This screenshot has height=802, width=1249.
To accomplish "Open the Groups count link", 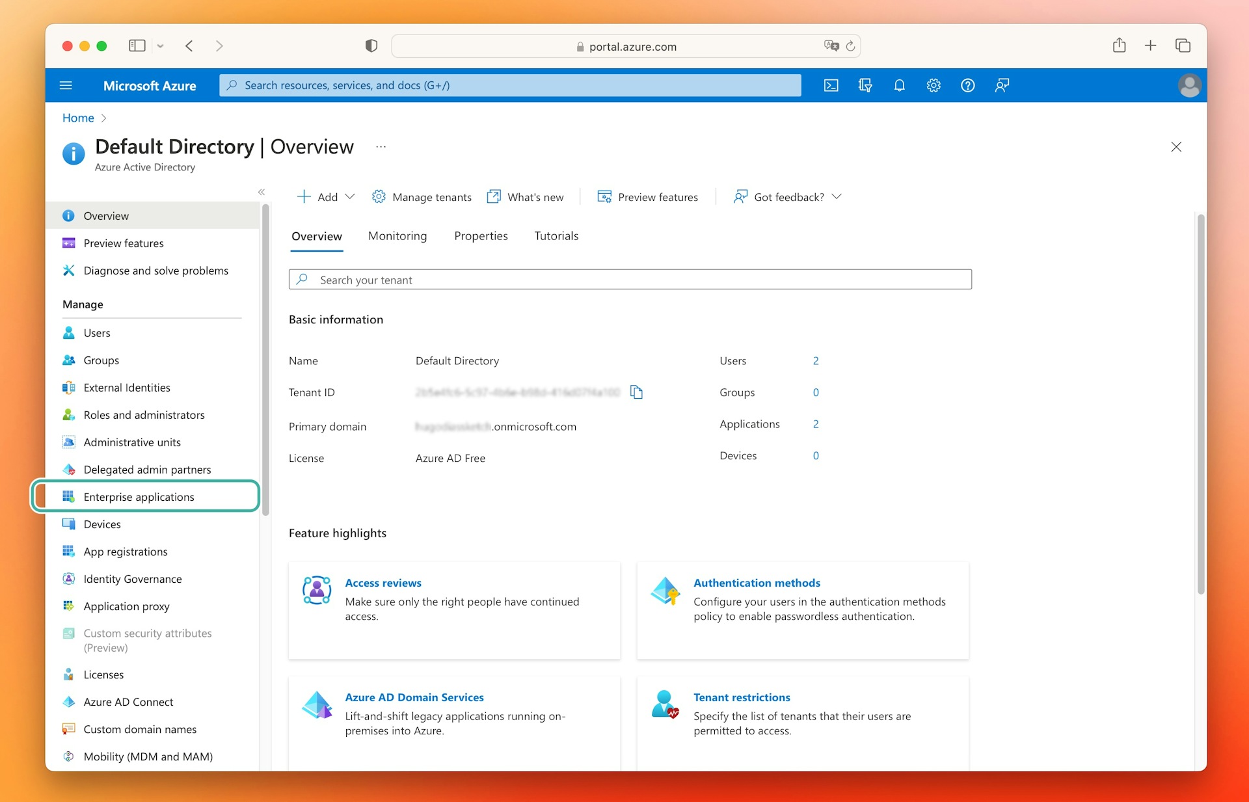I will coord(816,393).
